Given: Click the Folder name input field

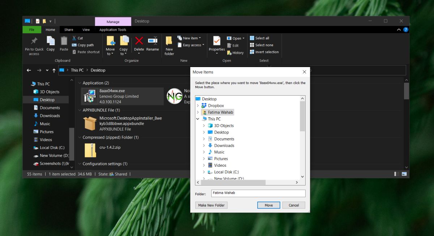Looking at the screenshot, I should point(258,193).
